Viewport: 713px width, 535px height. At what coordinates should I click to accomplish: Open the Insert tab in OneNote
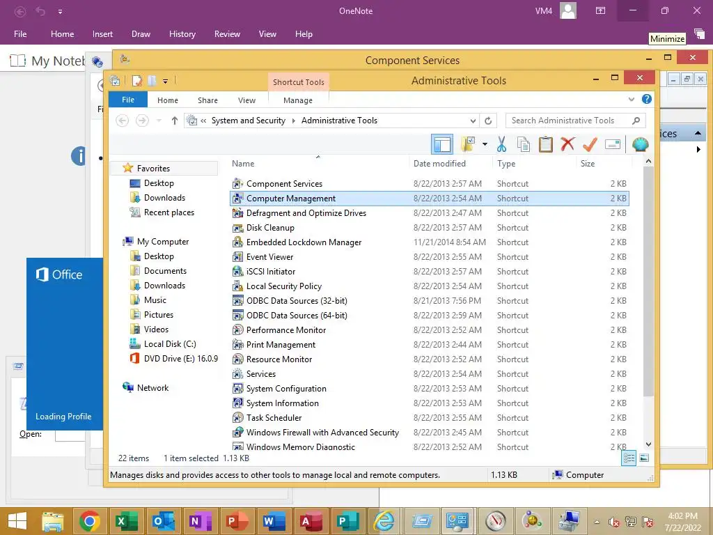[102, 34]
